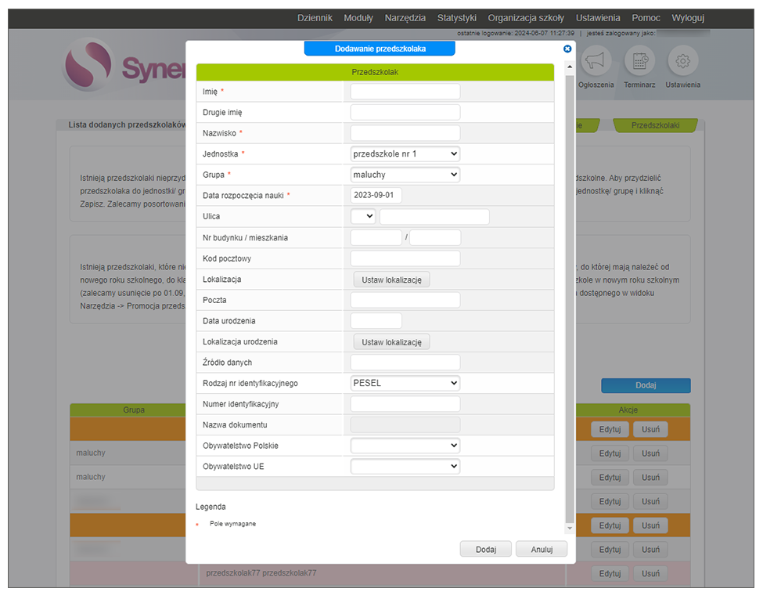The image size is (763, 592).
Task: Click the blue Dodaj button above the table
Action: coord(646,385)
